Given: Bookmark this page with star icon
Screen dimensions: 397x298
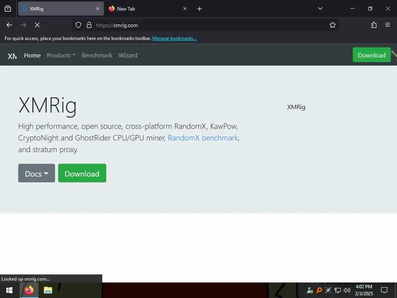Looking at the screenshot, I should (332, 25).
